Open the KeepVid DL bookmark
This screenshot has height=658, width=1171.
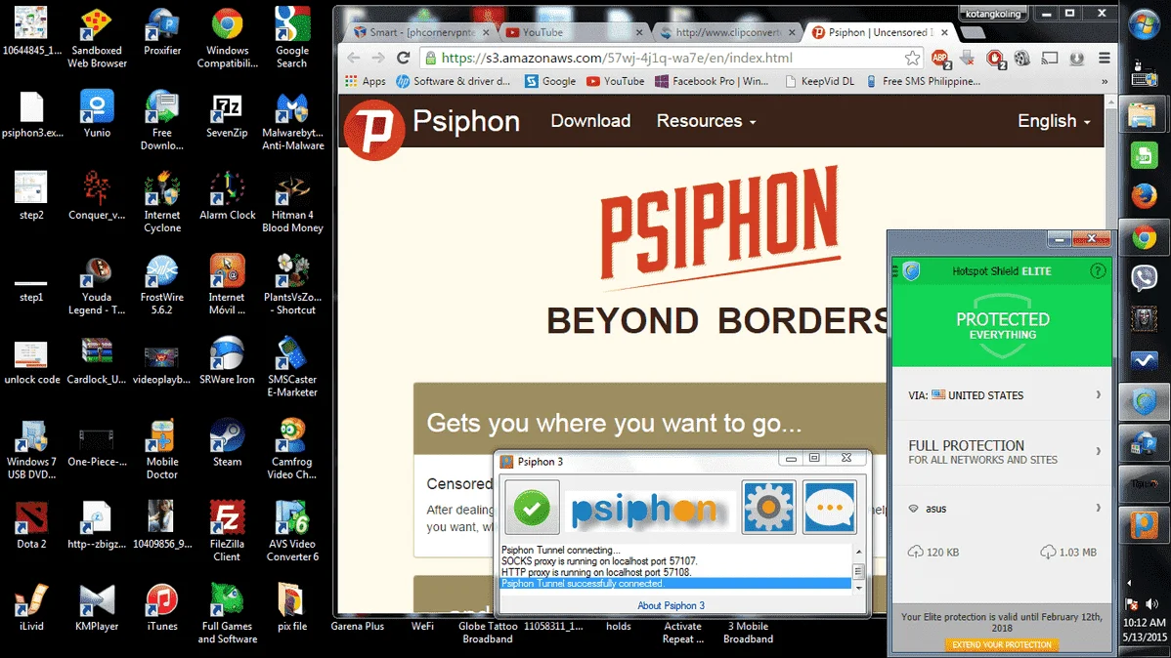[x=819, y=81]
